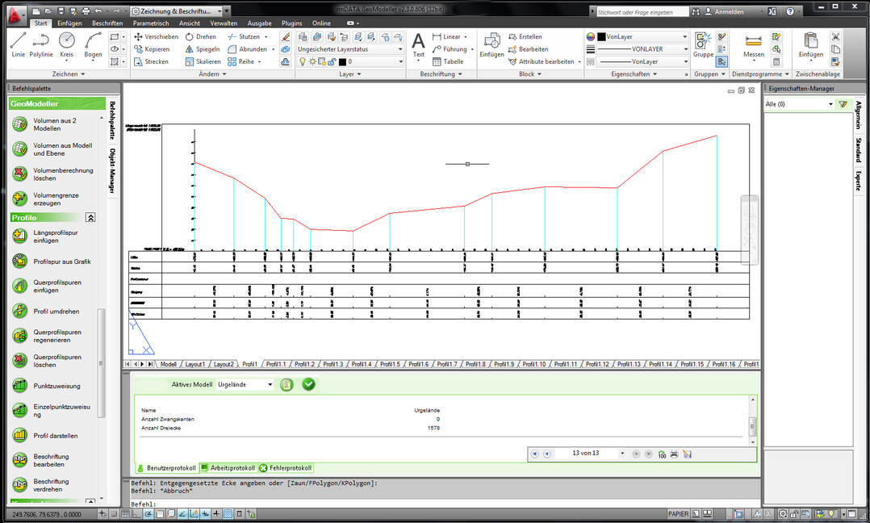Open the VonLayer linetype dropdown
The height and width of the screenshot is (523, 870).
pyautogui.click(x=642, y=61)
